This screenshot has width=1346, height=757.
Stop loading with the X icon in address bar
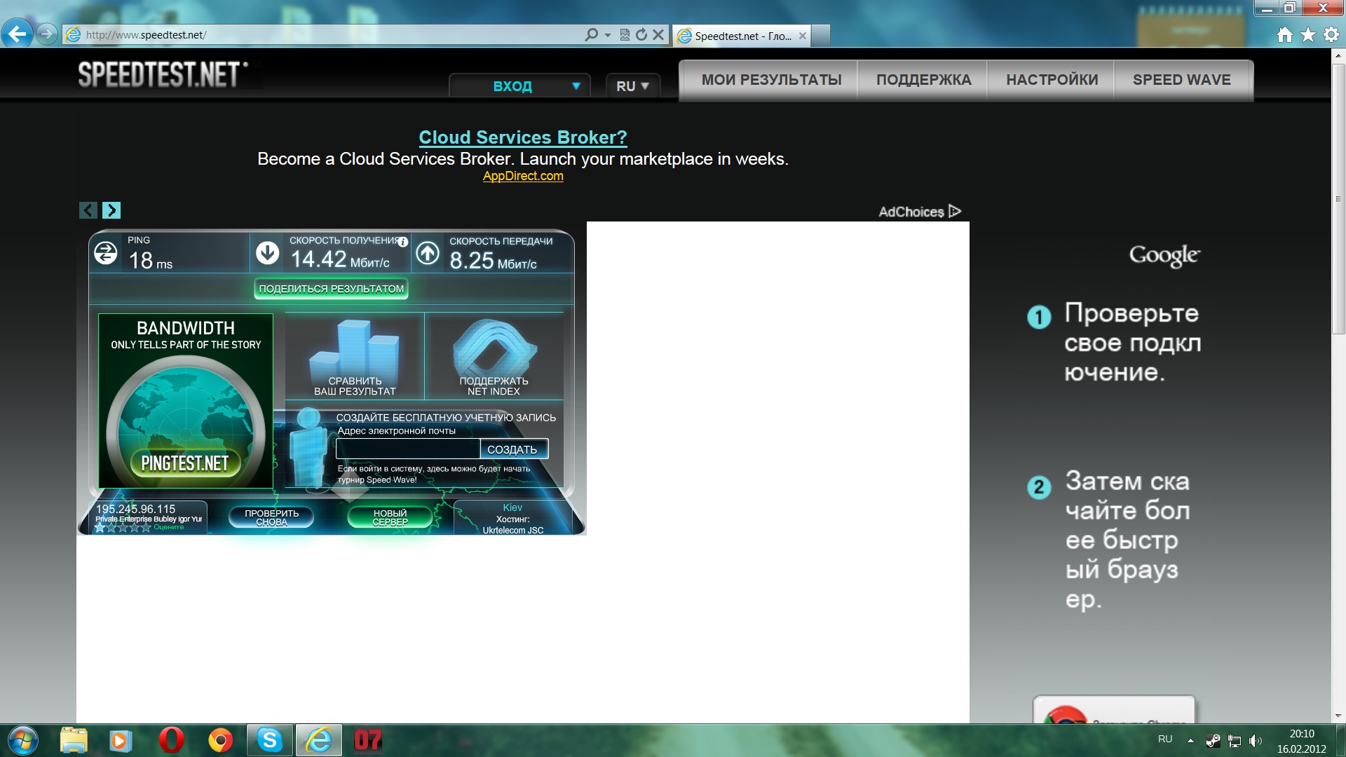coord(658,34)
